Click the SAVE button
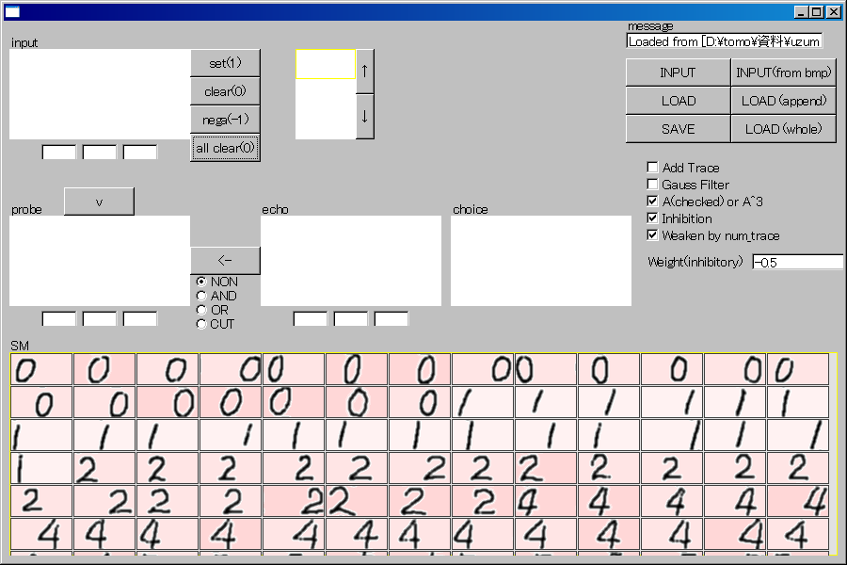Image resolution: width=847 pixels, height=565 pixels. [x=678, y=129]
